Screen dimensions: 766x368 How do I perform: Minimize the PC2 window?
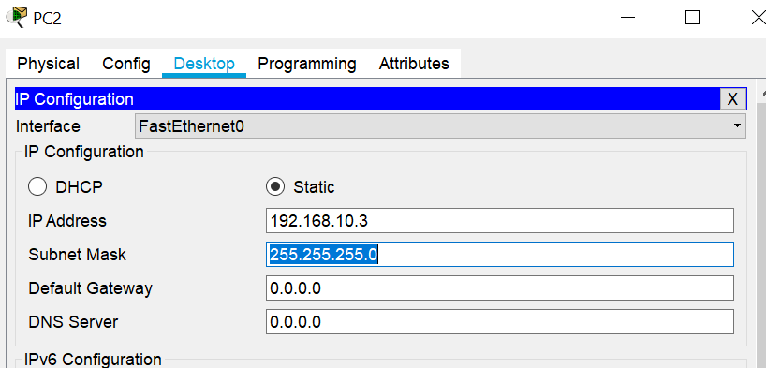pos(627,18)
